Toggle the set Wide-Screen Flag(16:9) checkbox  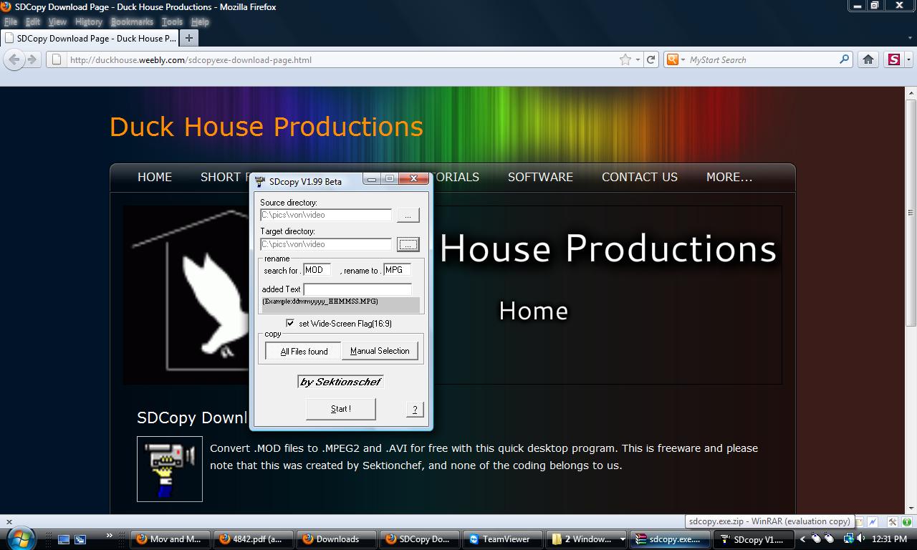coord(290,323)
